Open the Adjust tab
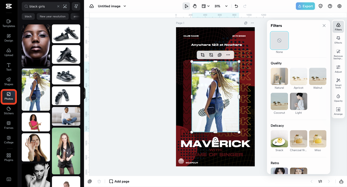 pyautogui.click(x=338, y=69)
